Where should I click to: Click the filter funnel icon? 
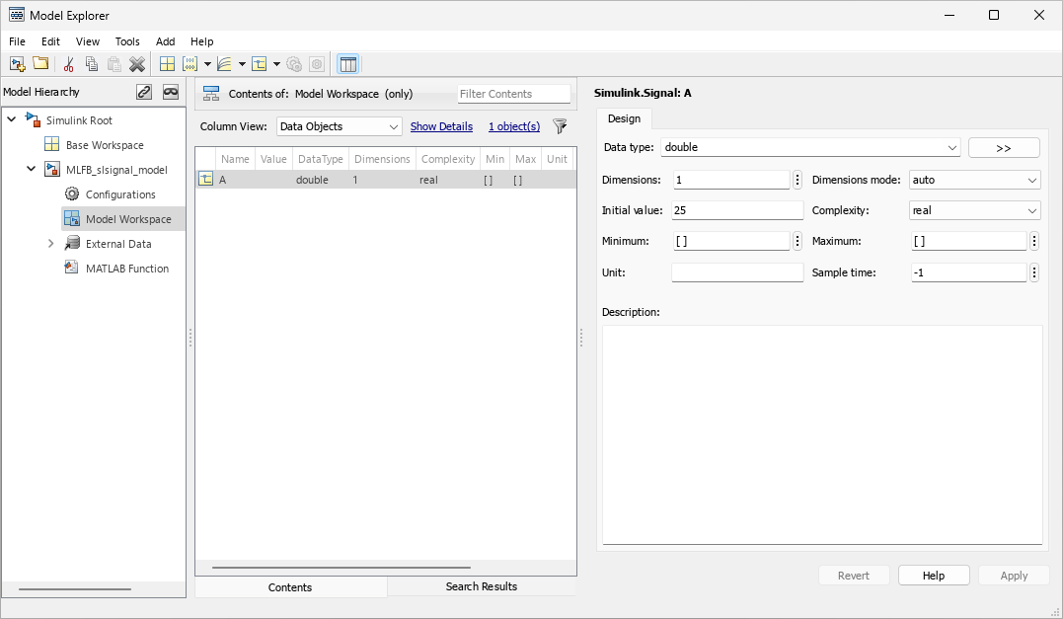[x=560, y=126]
